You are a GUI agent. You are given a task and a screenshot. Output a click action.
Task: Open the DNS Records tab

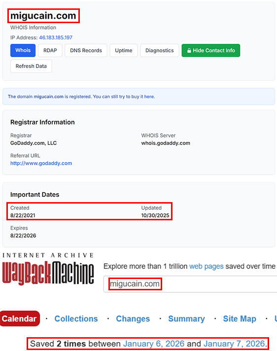tap(86, 50)
